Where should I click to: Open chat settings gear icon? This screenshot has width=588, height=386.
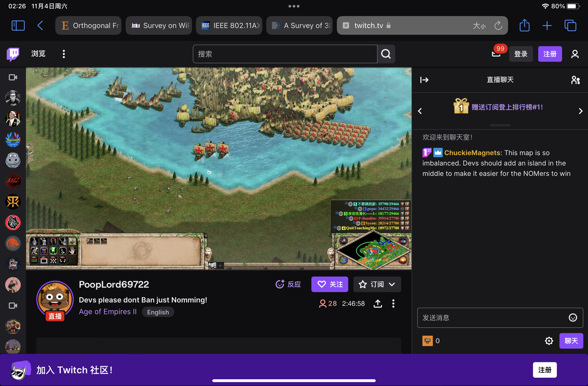click(549, 341)
